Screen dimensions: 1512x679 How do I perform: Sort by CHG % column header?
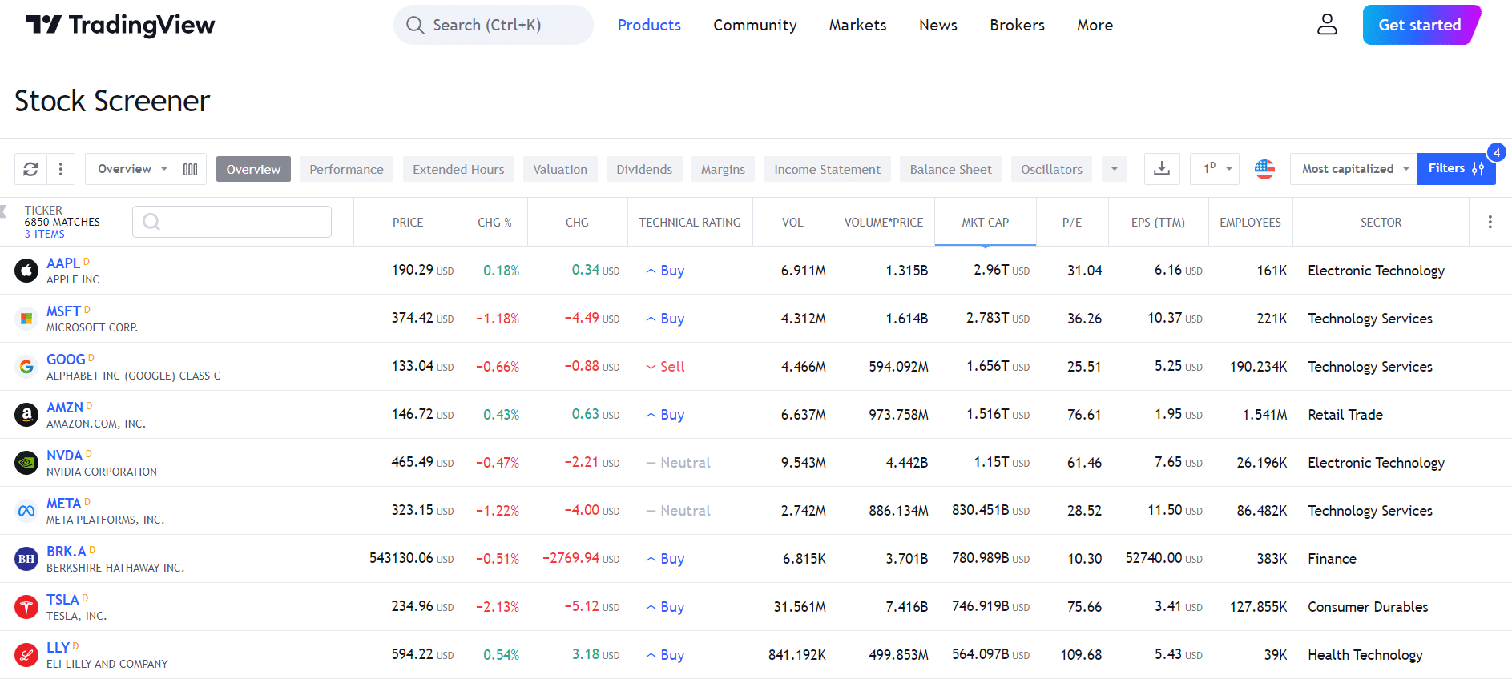(494, 222)
